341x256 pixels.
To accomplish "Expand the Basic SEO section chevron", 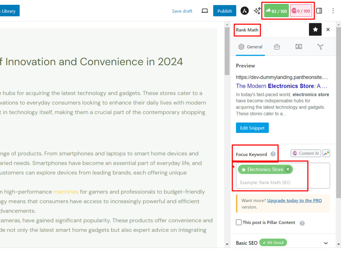I will point(326,243).
